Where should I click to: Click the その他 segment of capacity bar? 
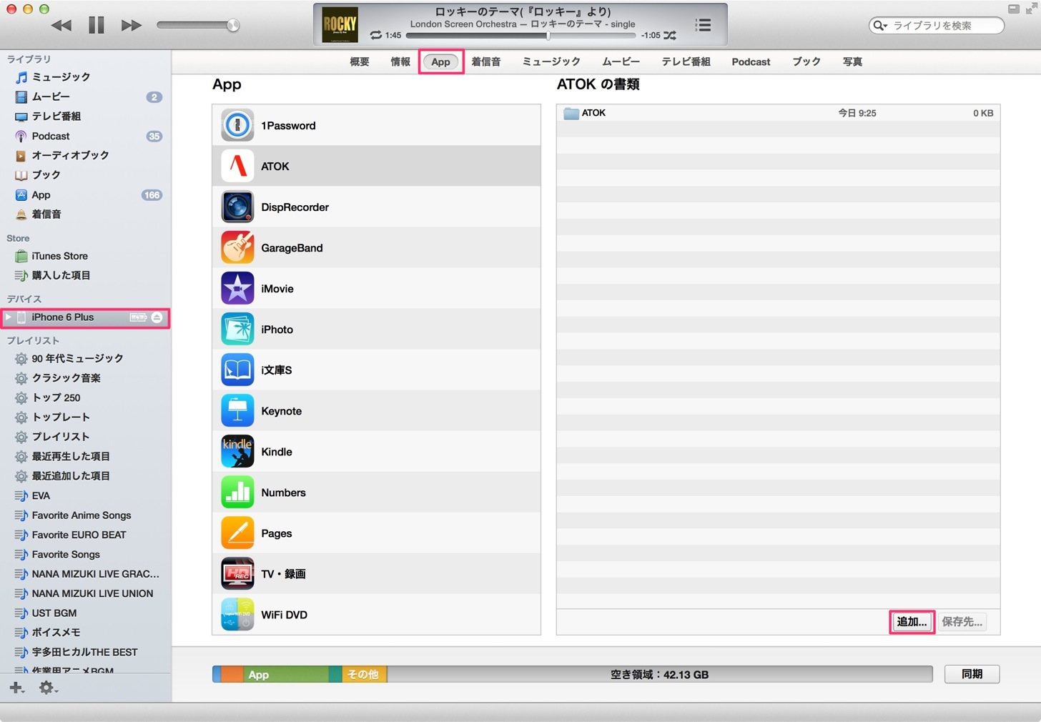(x=364, y=674)
